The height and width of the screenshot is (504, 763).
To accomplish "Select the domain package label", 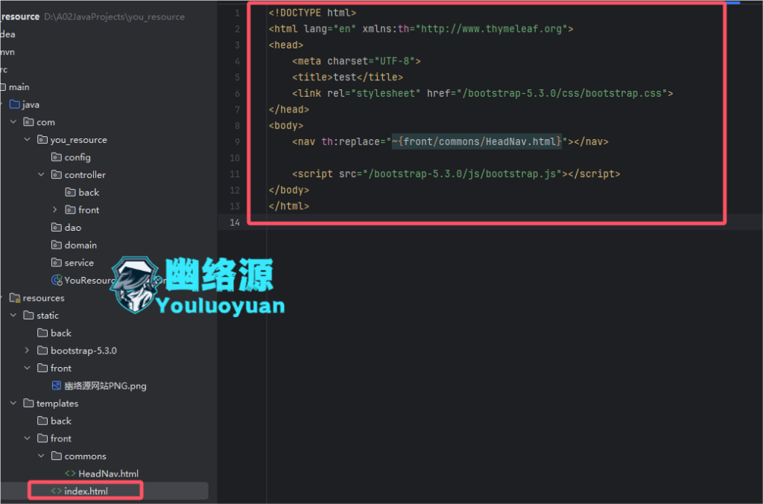I will [80, 245].
